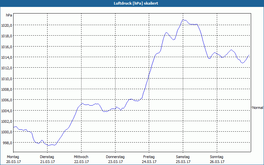
Task: Click the 998,0 value on the y-axis
Action: [x=8, y=143]
